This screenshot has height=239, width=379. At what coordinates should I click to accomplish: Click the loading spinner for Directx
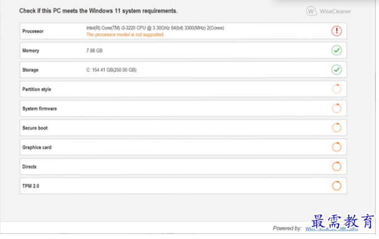click(337, 166)
